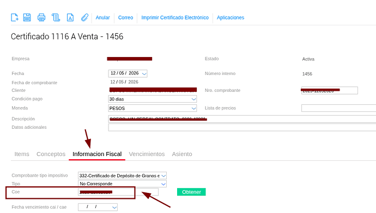Click the Datos adicionales field
Screen dimensions: 376x213
point(242,127)
